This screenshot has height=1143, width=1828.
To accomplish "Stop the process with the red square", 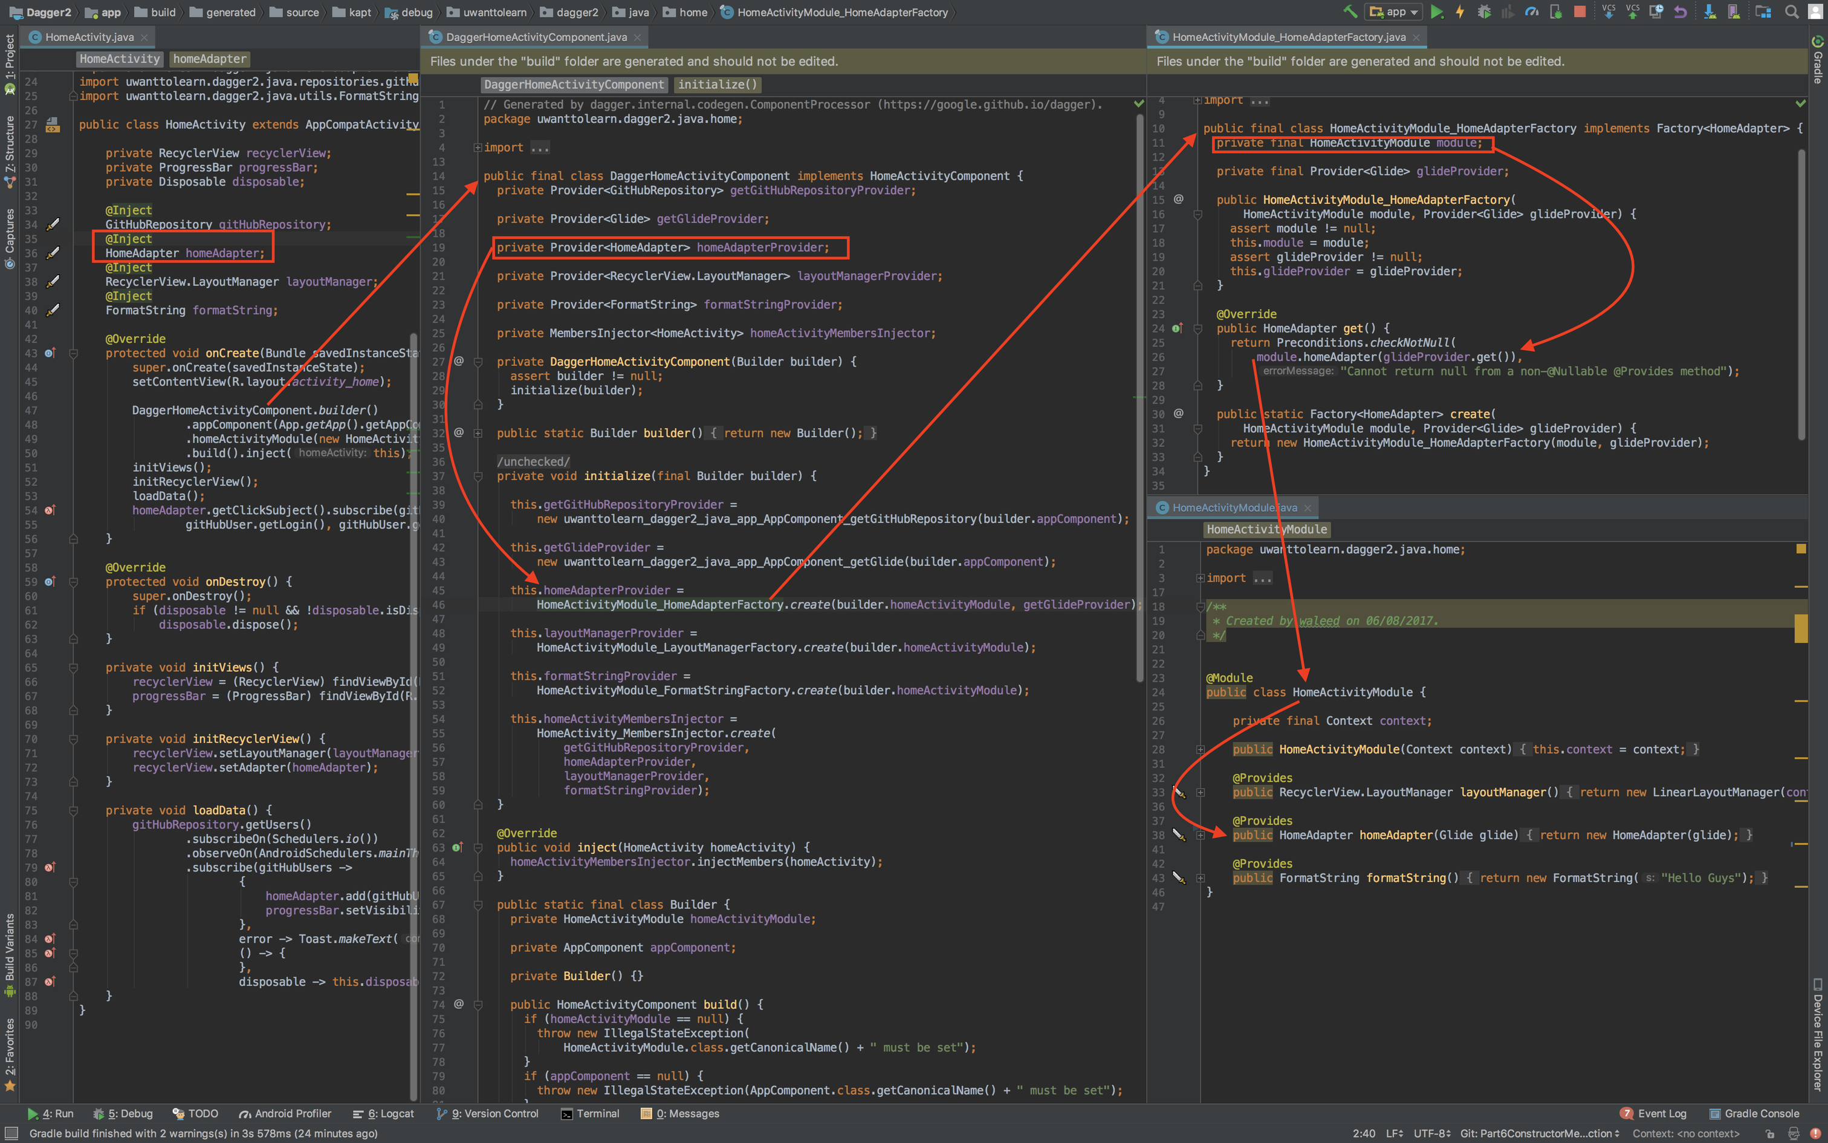I will click(1579, 12).
